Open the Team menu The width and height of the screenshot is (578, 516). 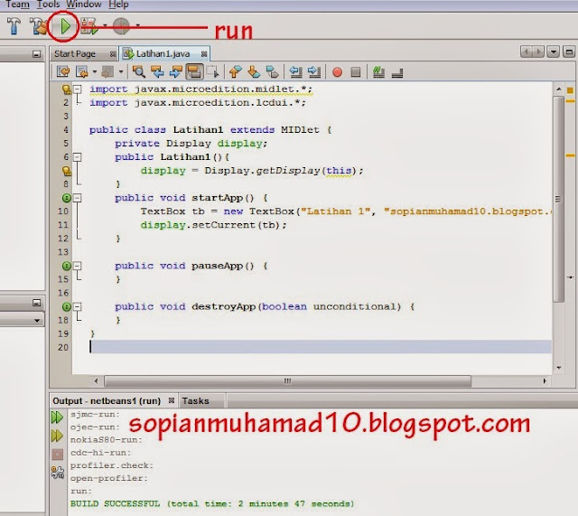tap(17, 5)
